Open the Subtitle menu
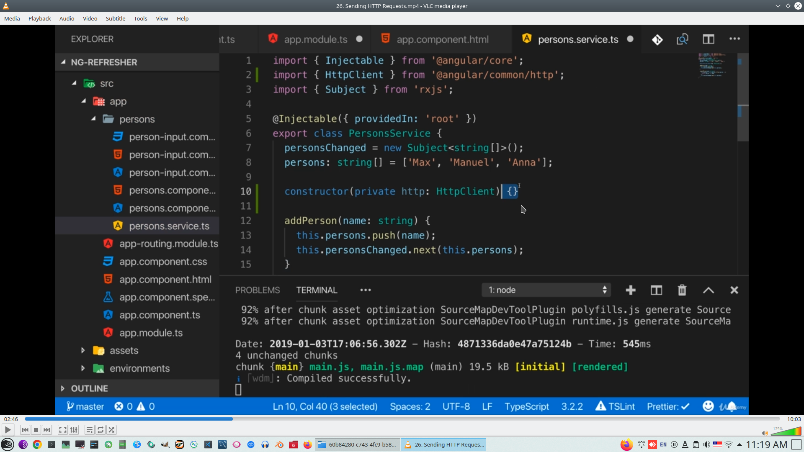Viewport: 804px width, 452px height. click(115, 18)
